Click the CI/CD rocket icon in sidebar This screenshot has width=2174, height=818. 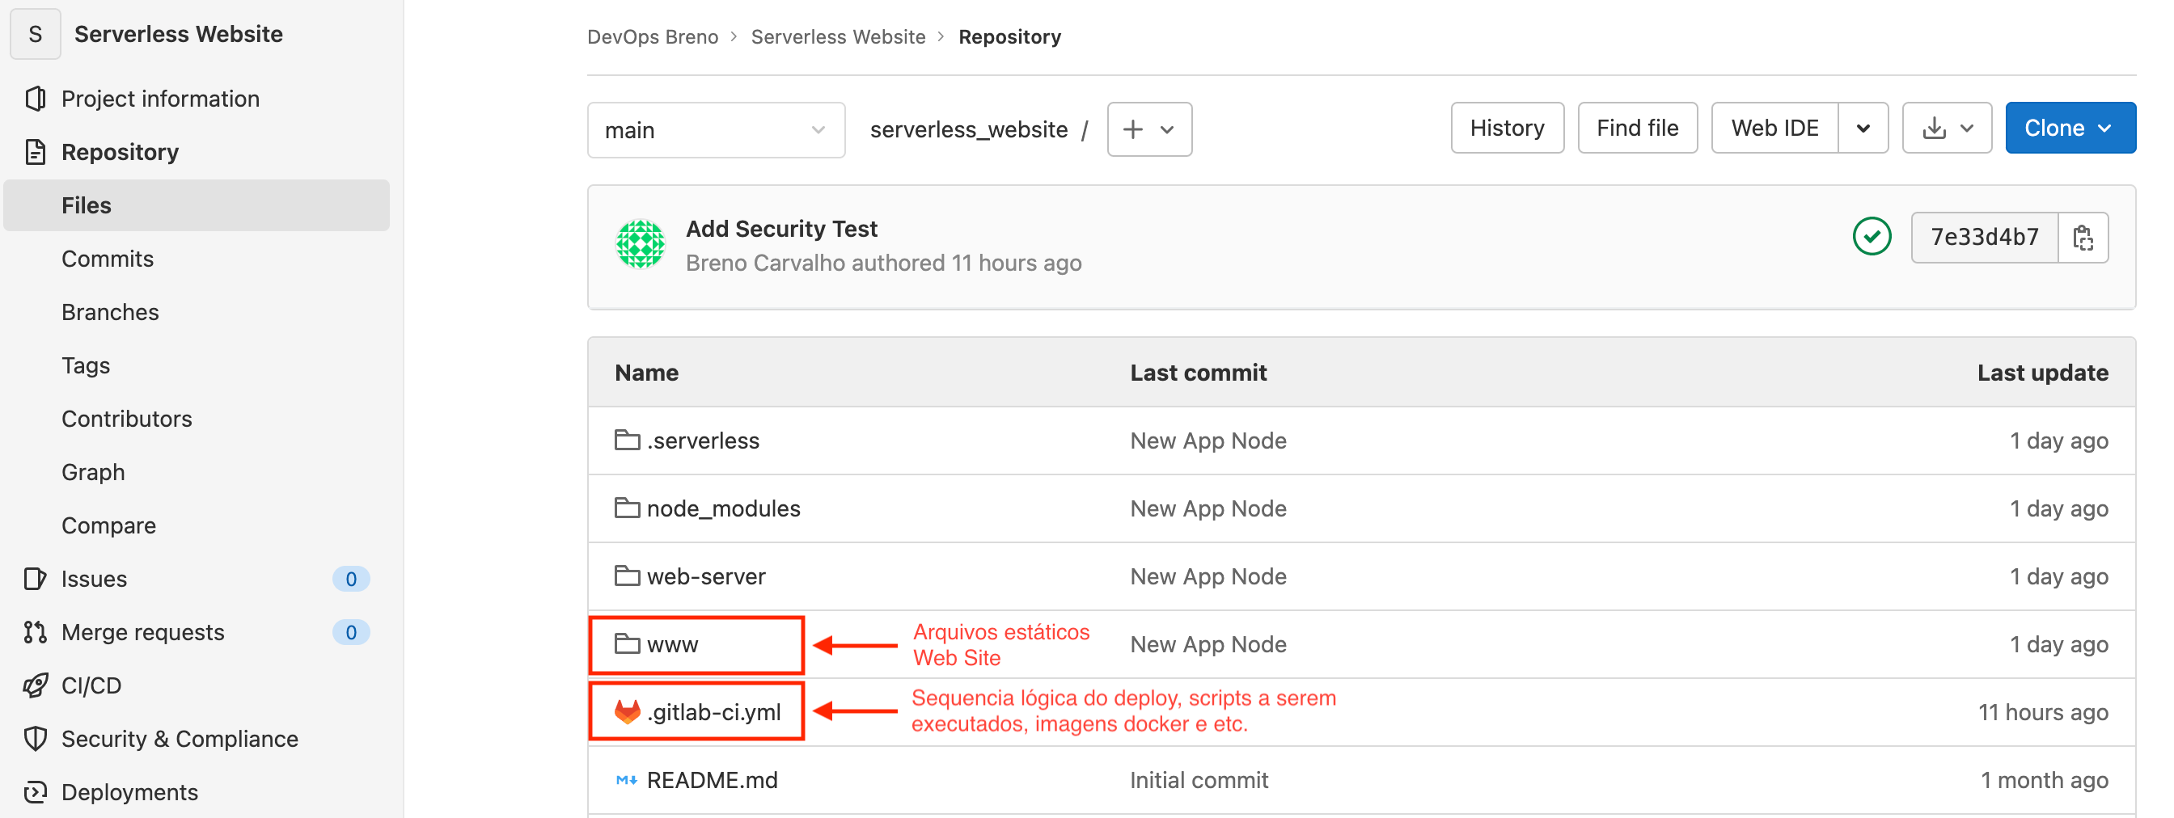tap(36, 685)
